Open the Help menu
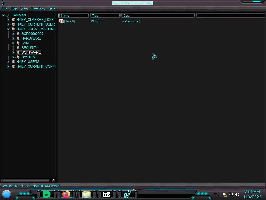Image resolution: width=266 pixels, height=200 pixels. 52,9
